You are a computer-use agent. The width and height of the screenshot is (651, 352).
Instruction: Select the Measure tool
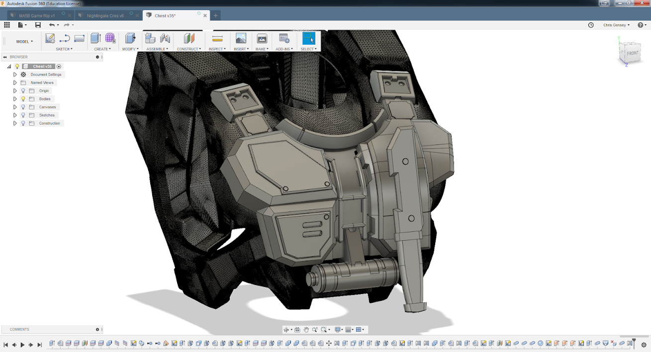217,38
